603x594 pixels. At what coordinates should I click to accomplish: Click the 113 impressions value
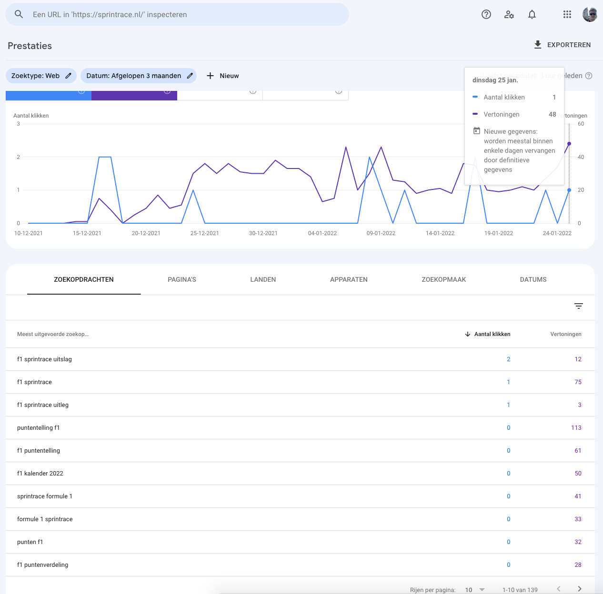tap(576, 428)
